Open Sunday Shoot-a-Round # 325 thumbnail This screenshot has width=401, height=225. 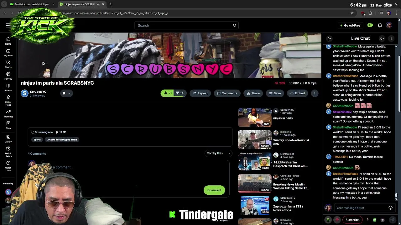point(255,139)
